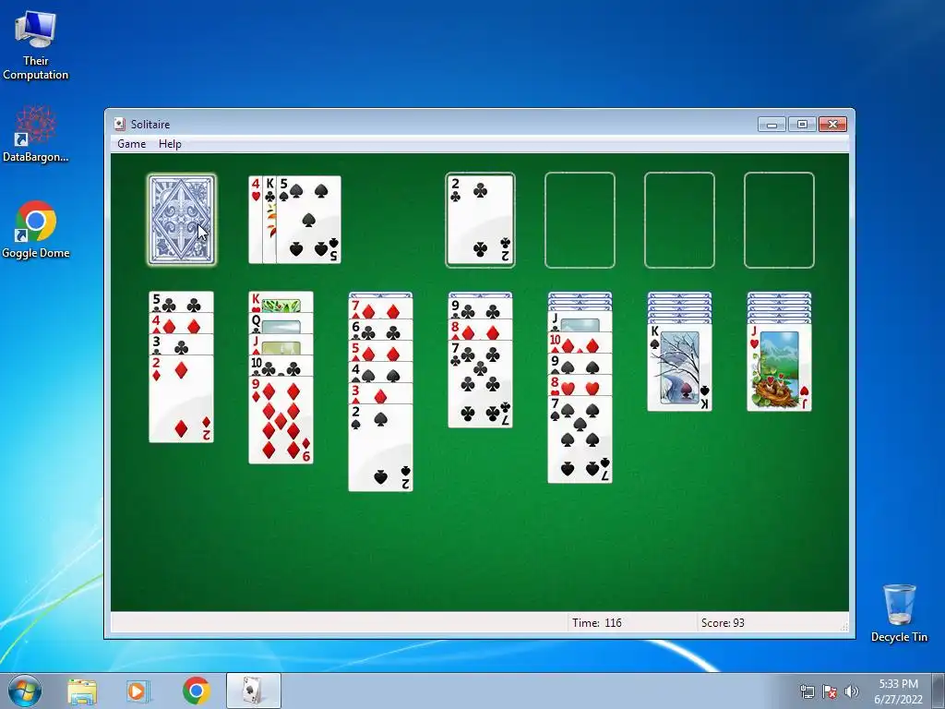Close the Solitaire window
Image resolution: width=945 pixels, height=709 pixels.
[x=833, y=125]
